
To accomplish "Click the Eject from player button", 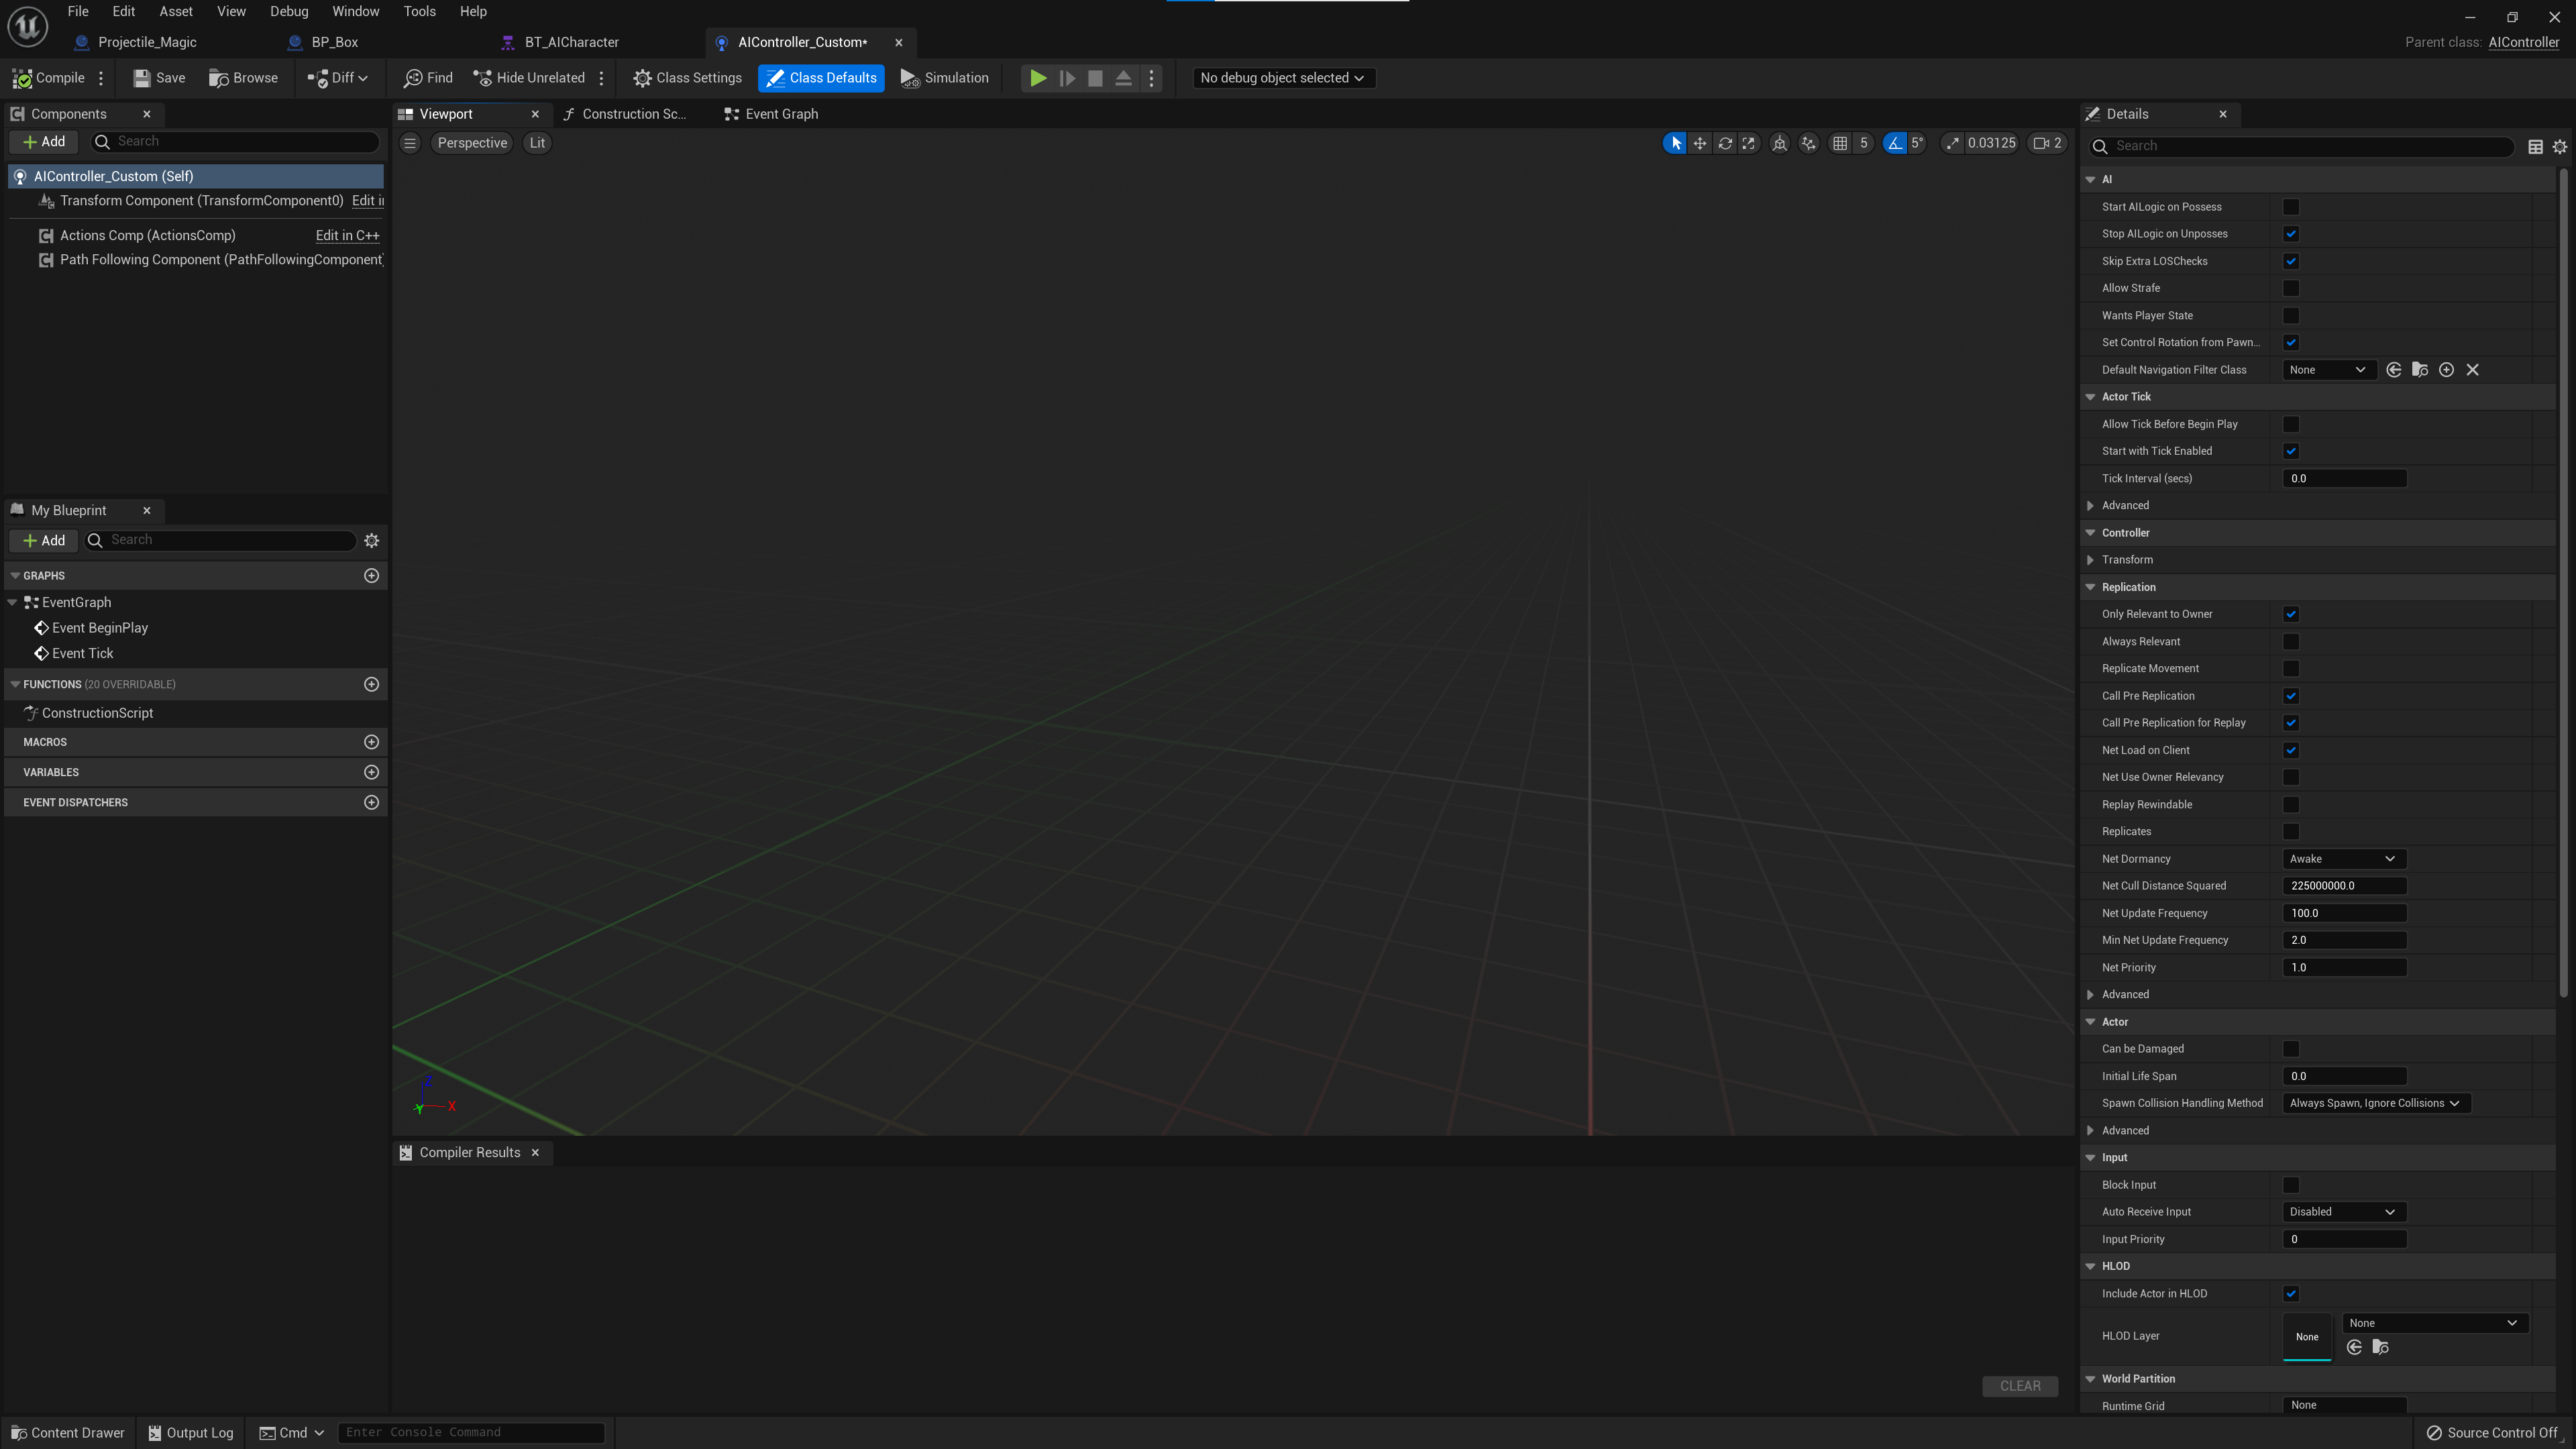I will tap(1123, 78).
